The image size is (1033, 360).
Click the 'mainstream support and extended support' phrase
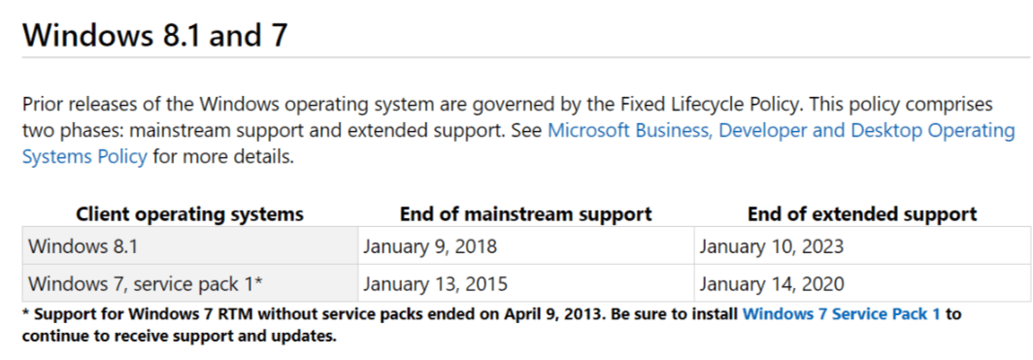(x=318, y=130)
